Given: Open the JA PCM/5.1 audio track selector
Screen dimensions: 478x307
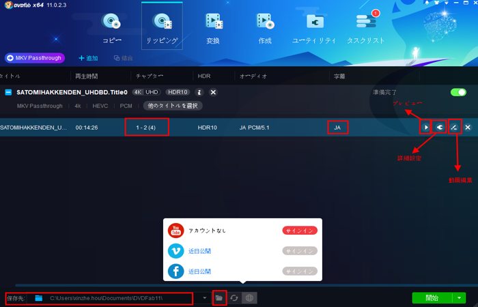Looking at the screenshot, I should coord(254,128).
